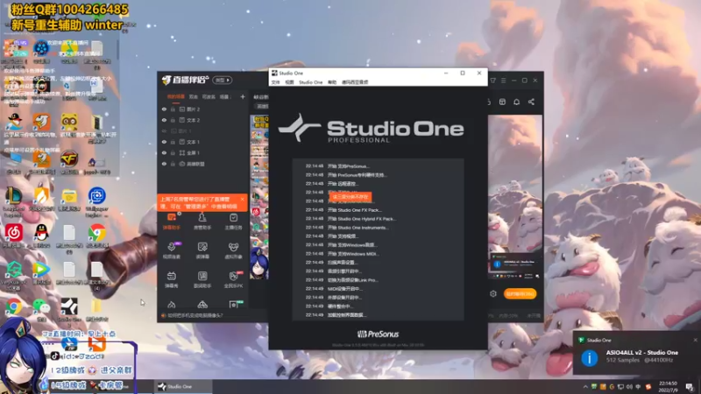Click Studio One taskbar button
This screenshot has height=394, width=701.
point(183,386)
